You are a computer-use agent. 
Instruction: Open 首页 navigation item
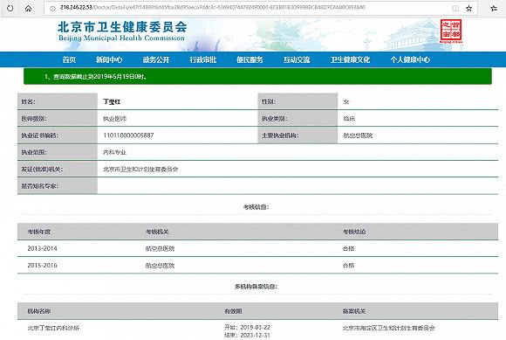69,59
